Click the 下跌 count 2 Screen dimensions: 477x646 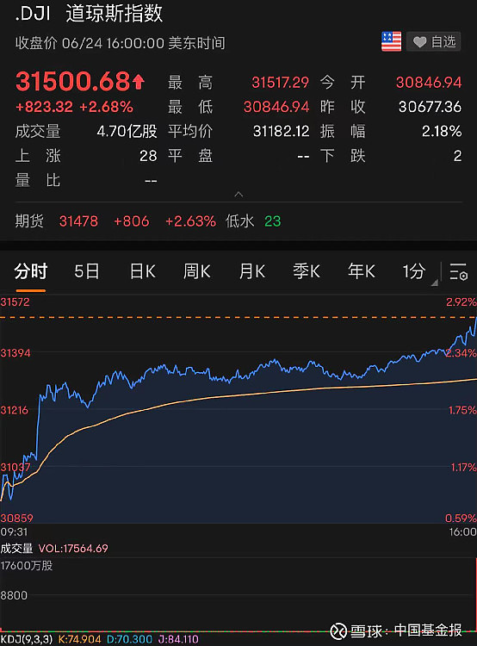click(x=457, y=156)
